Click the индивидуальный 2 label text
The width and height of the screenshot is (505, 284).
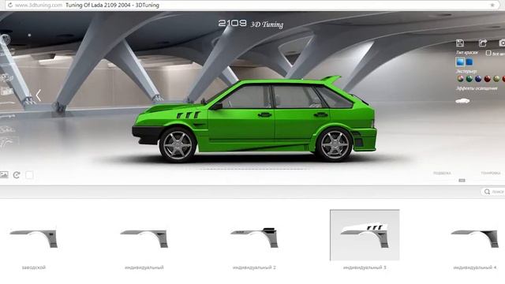click(254, 267)
